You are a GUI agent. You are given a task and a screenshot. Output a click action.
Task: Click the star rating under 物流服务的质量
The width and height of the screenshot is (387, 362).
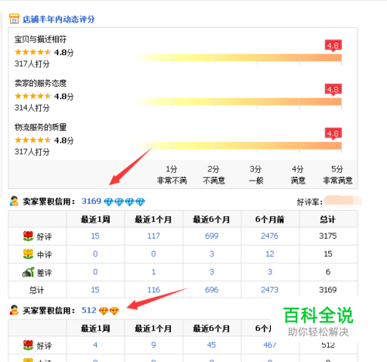point(33,140)
